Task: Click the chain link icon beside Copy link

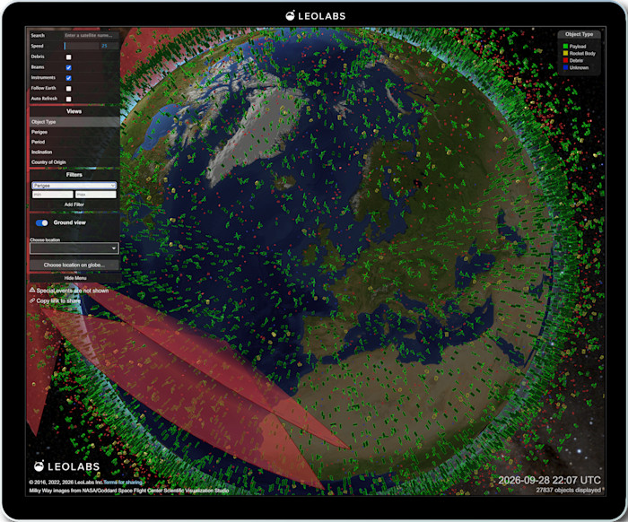Action: (32, 300)
